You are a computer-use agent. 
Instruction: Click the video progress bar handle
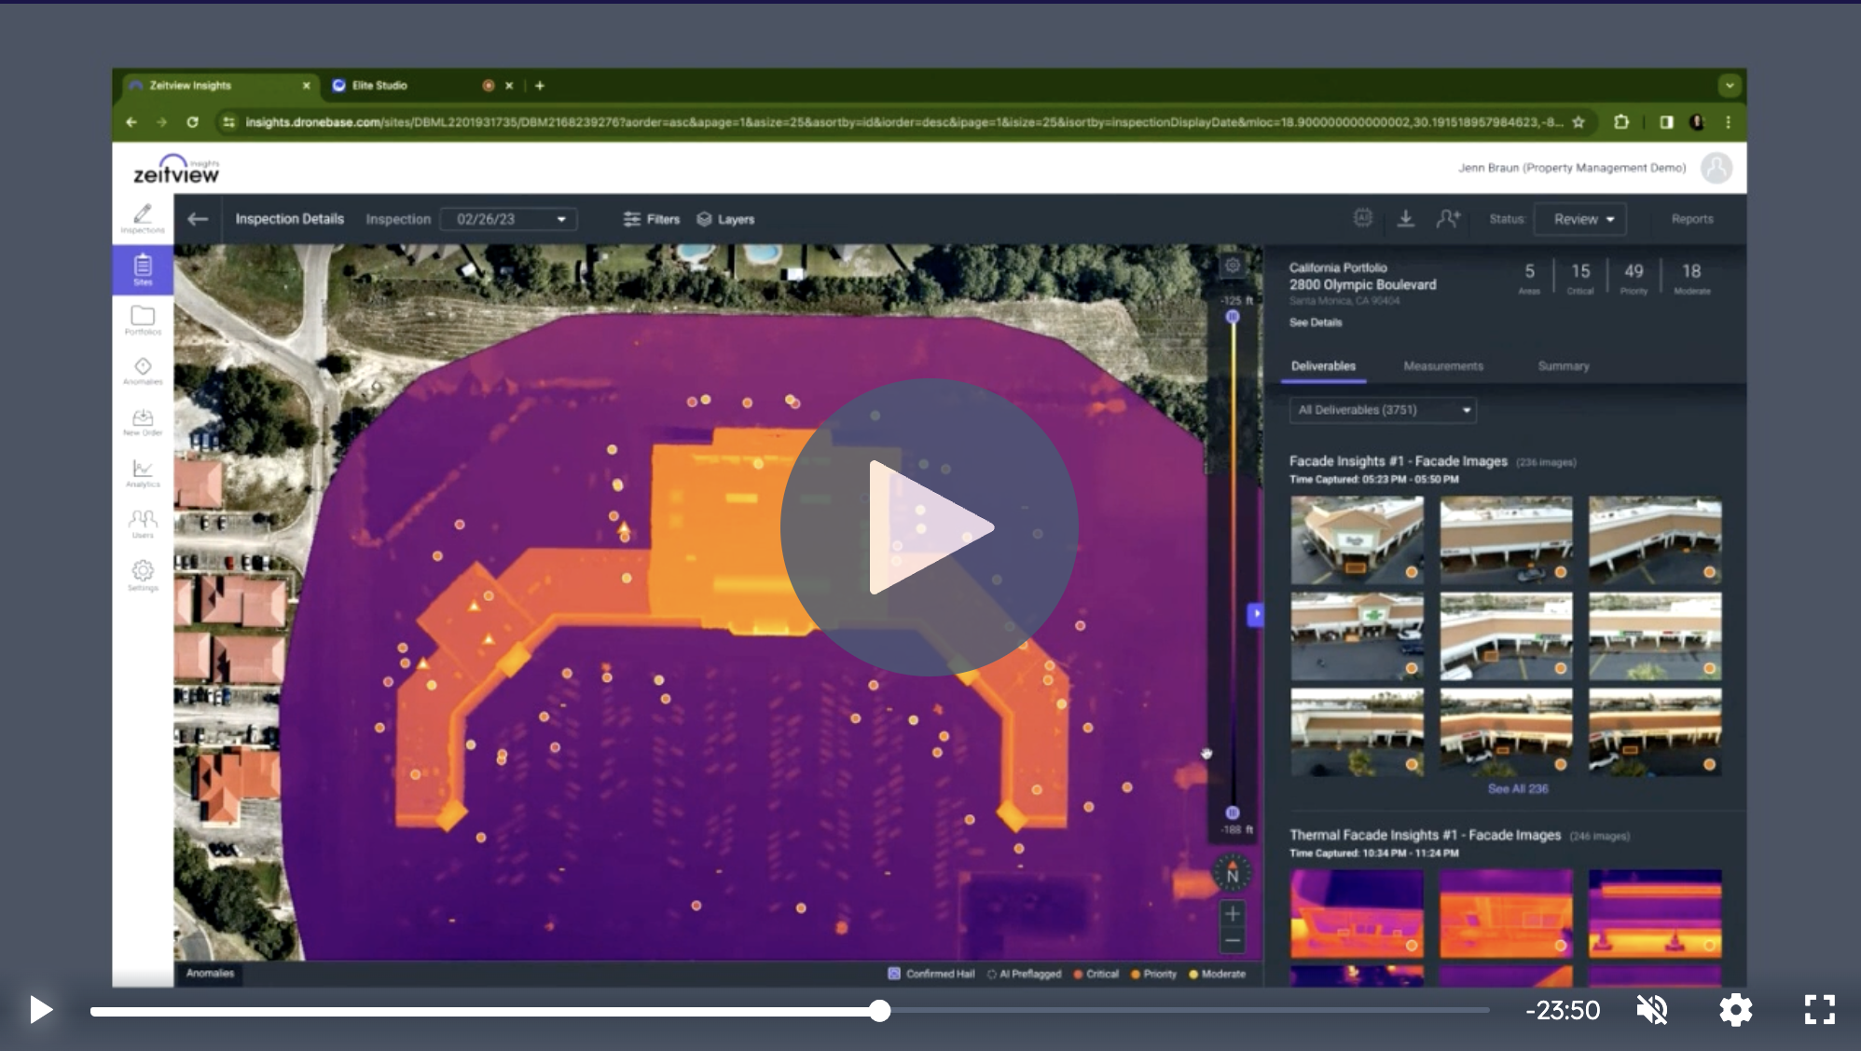click(879, 1011)
